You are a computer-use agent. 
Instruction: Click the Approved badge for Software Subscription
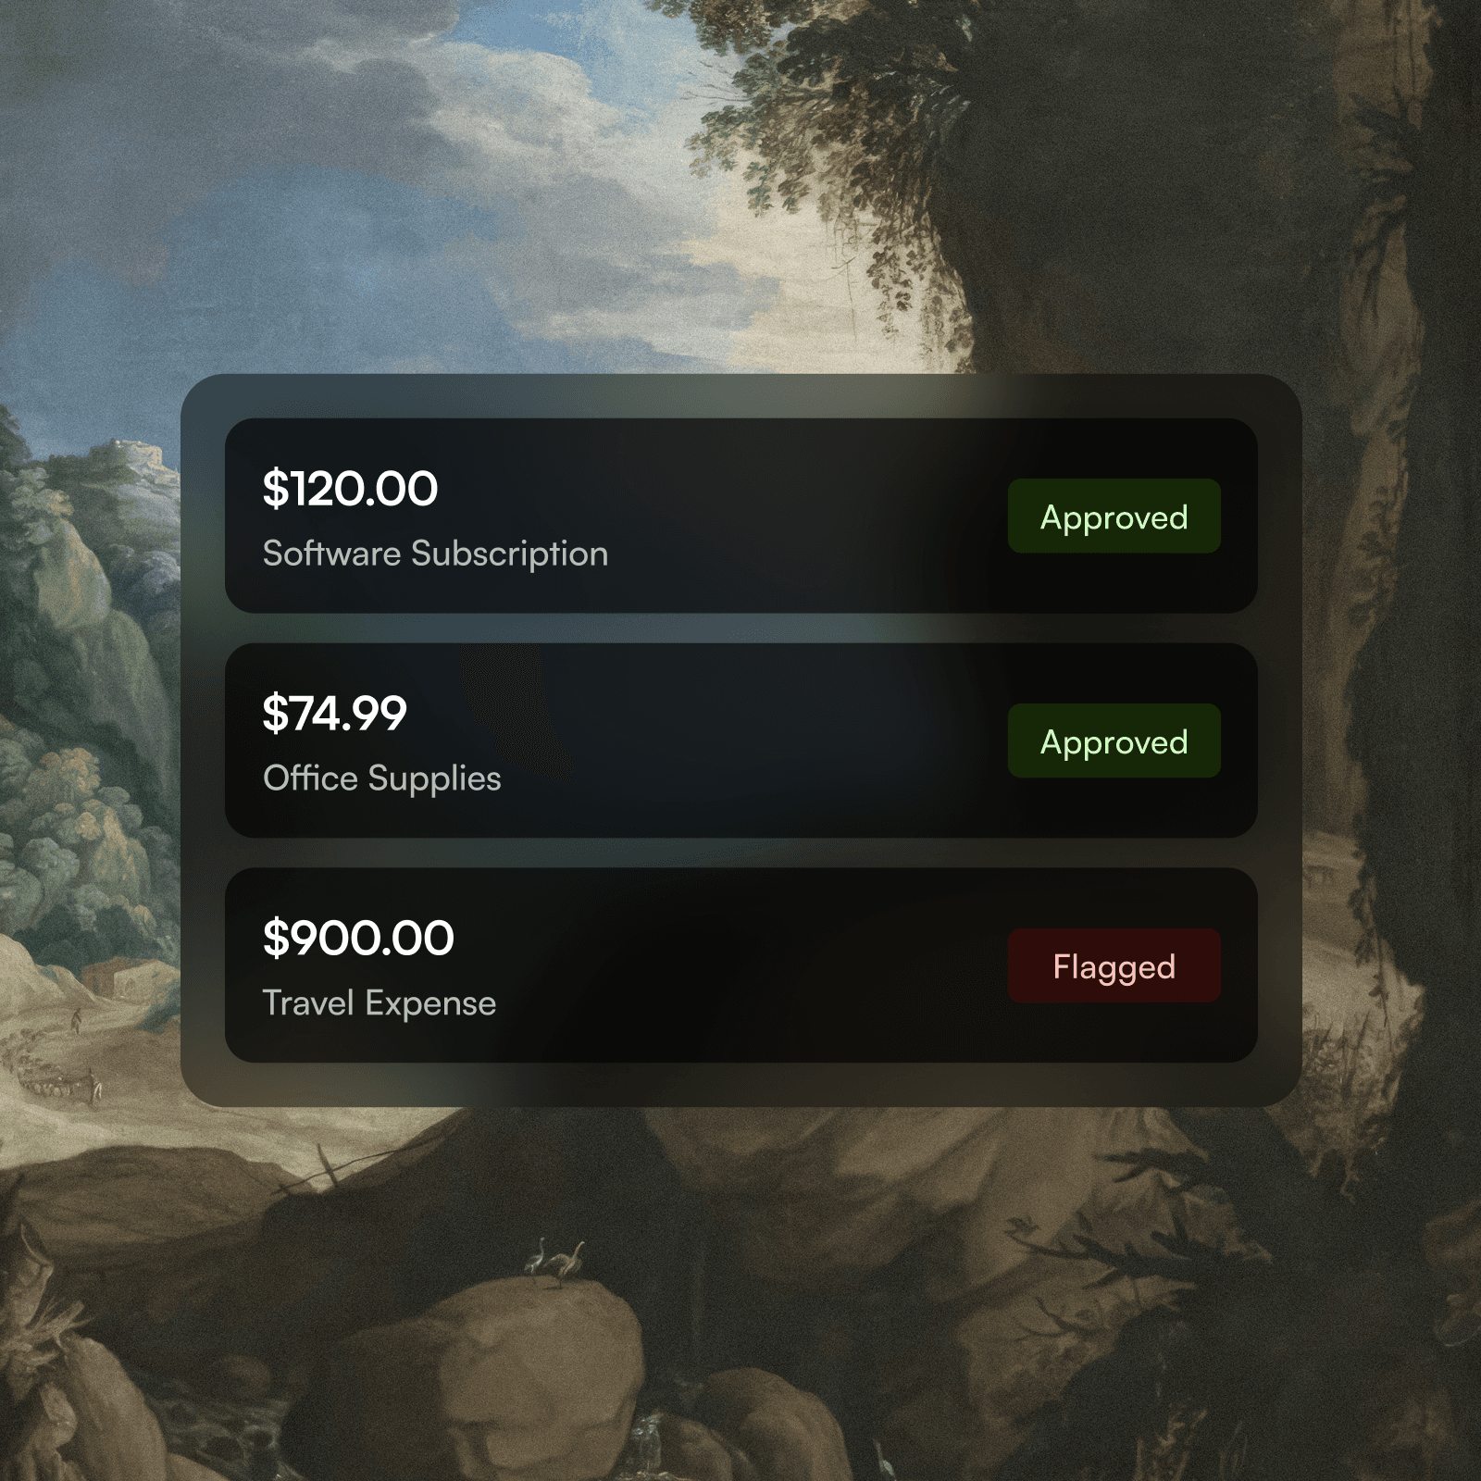coord(1114,516)
